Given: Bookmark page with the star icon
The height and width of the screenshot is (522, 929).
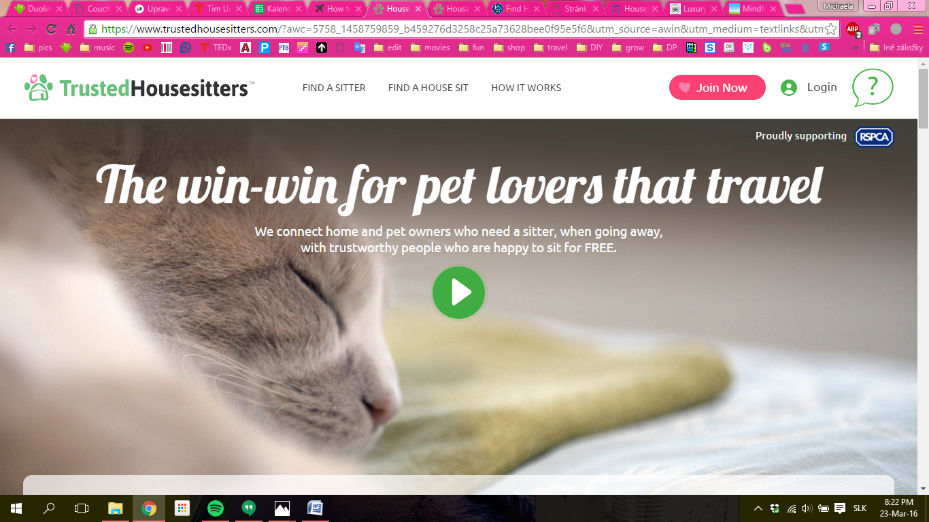Looking at the screenshot, I should pyautogui.click(x=830, y=29).
